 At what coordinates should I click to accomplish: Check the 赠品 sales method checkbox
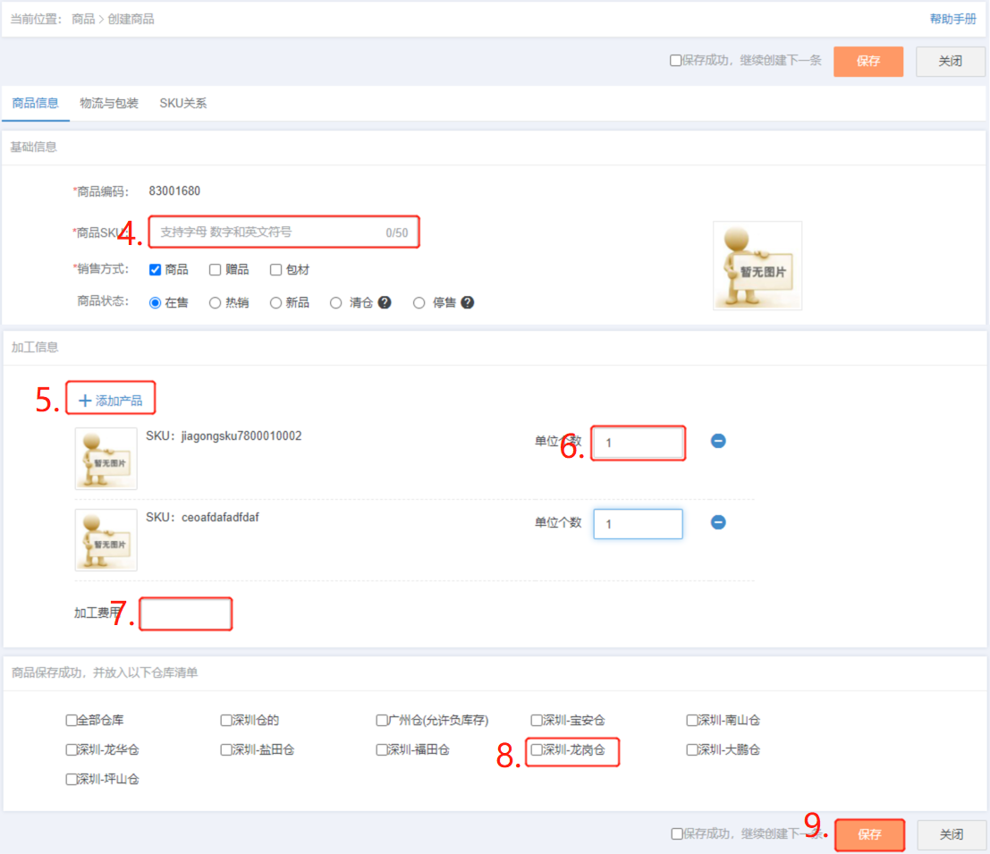coord(215,269)
